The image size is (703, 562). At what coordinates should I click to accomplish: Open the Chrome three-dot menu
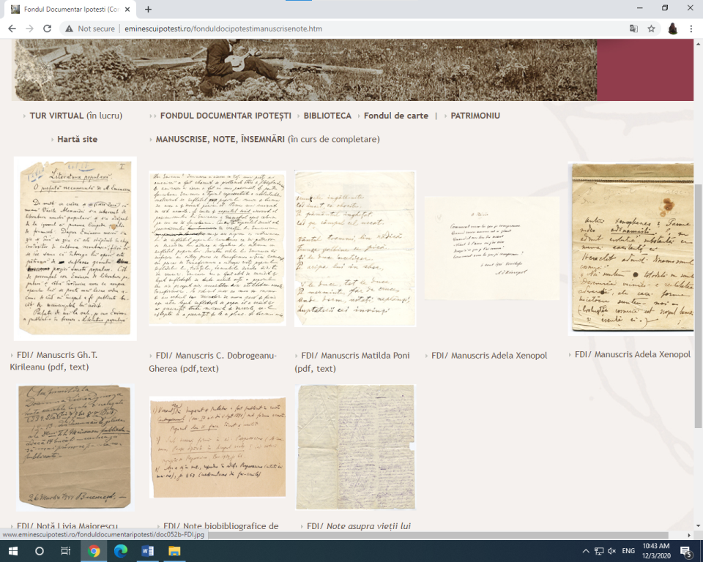pyautogui.click(x=691, y=29)
